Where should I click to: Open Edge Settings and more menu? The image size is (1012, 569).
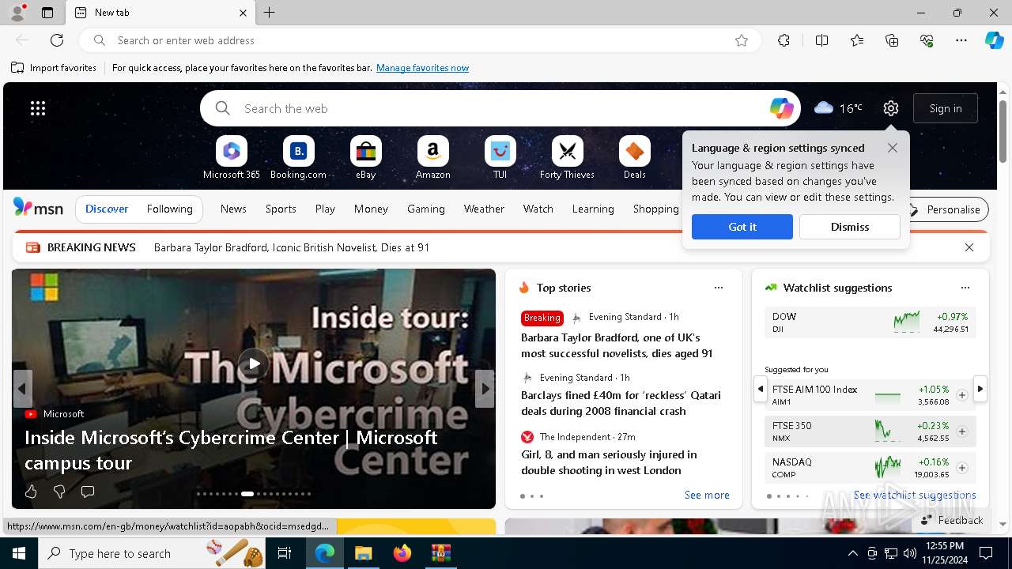pyautogui.click(x=961, y=40)
